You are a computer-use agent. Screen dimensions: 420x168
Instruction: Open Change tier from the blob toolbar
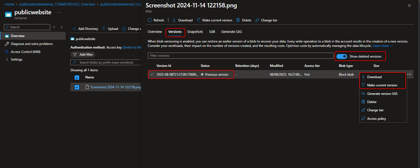(x=266, y=20)
